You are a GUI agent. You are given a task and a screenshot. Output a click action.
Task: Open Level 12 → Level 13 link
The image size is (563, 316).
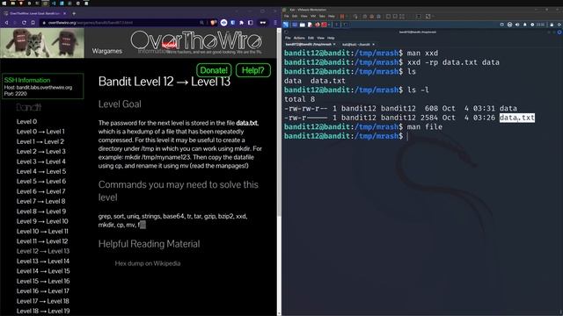(43, 251)
